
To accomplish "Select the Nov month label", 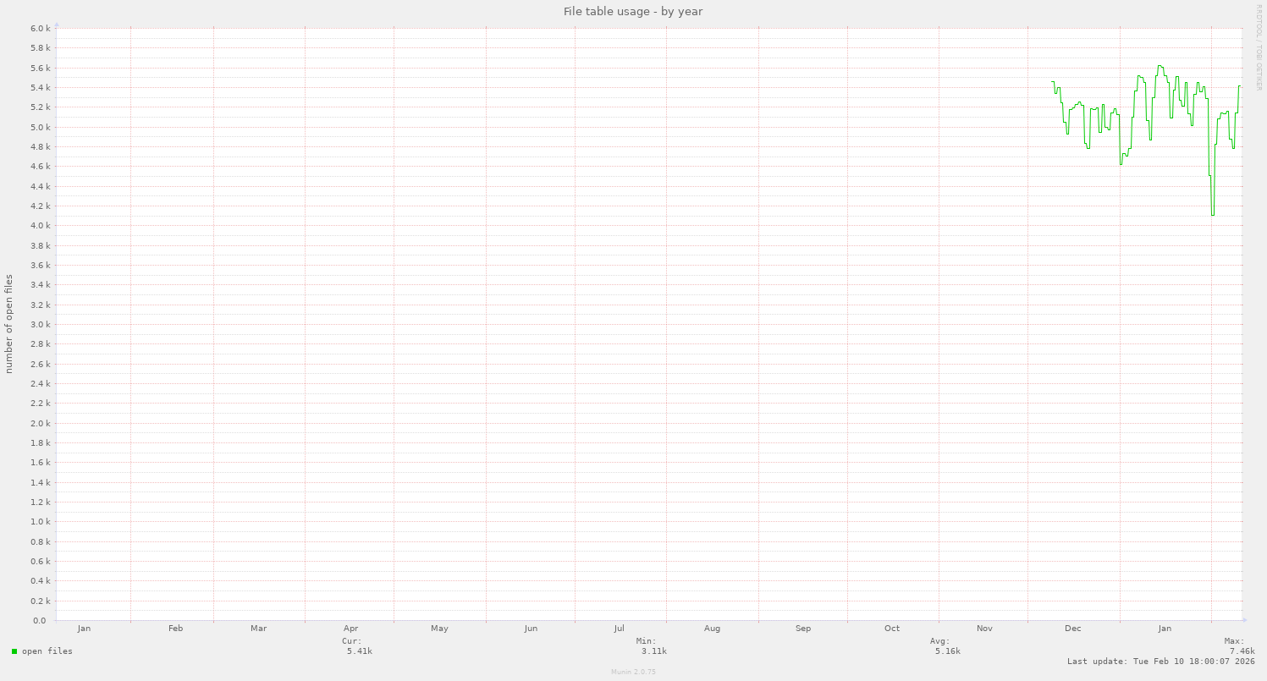I will pos(983,628).
